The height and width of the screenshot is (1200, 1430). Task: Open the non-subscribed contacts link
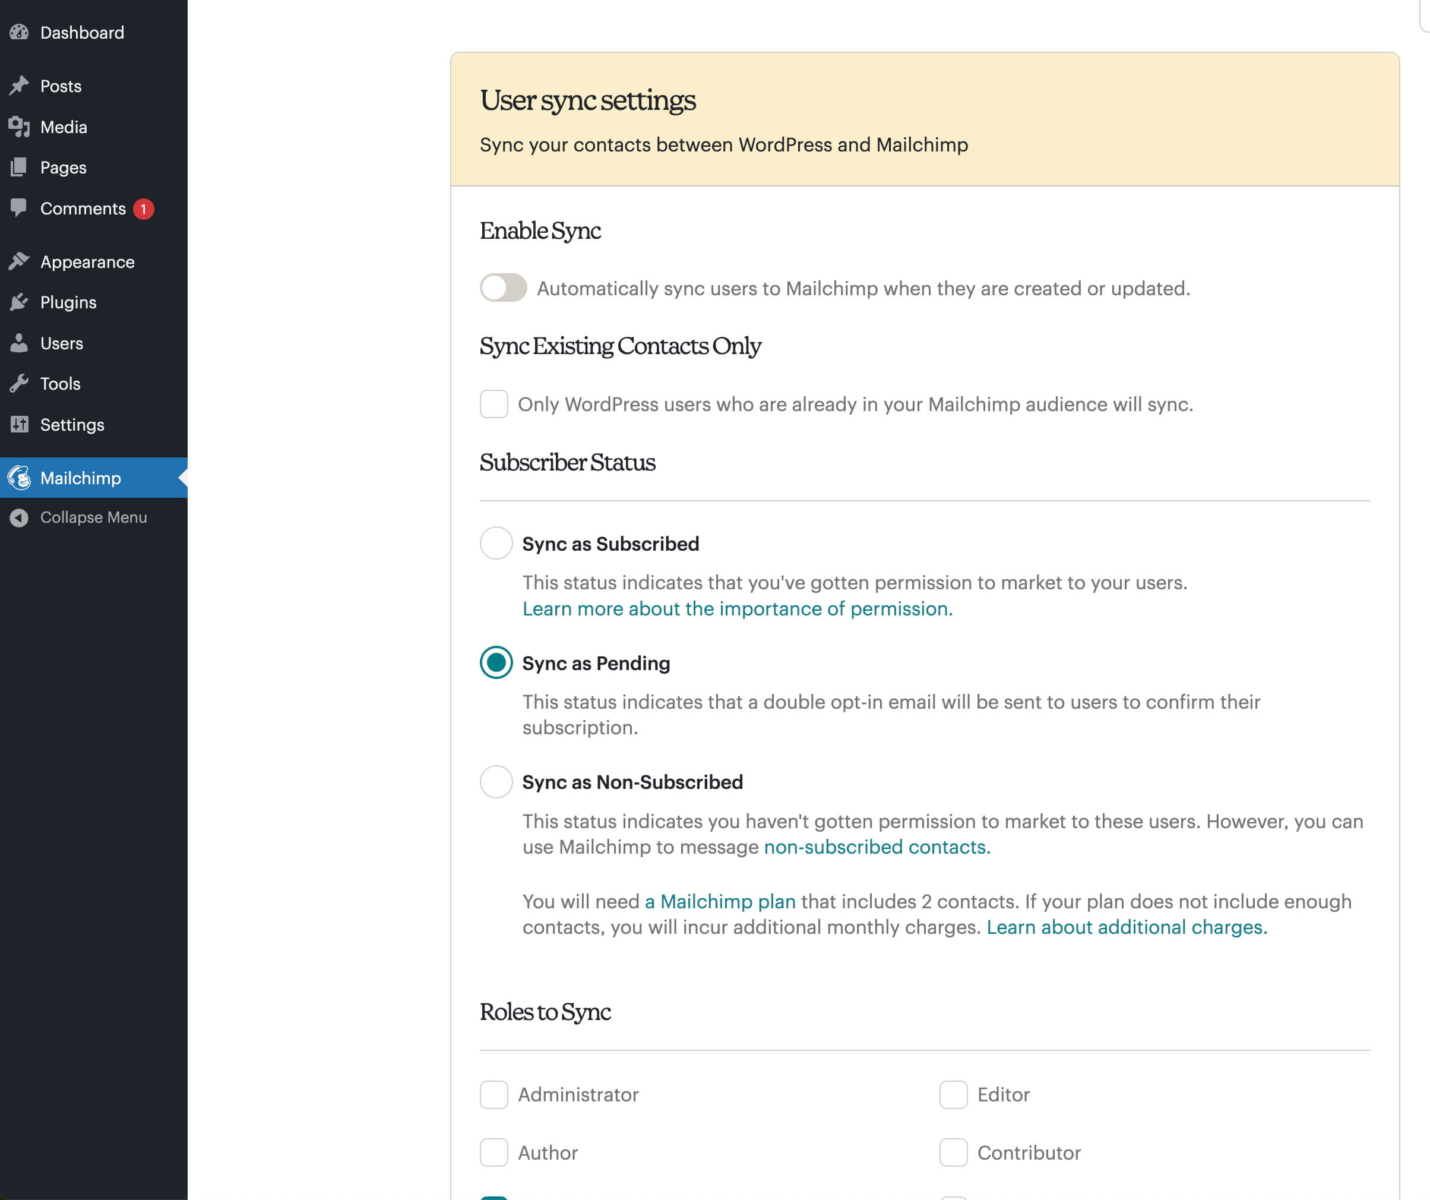(877, 847)
